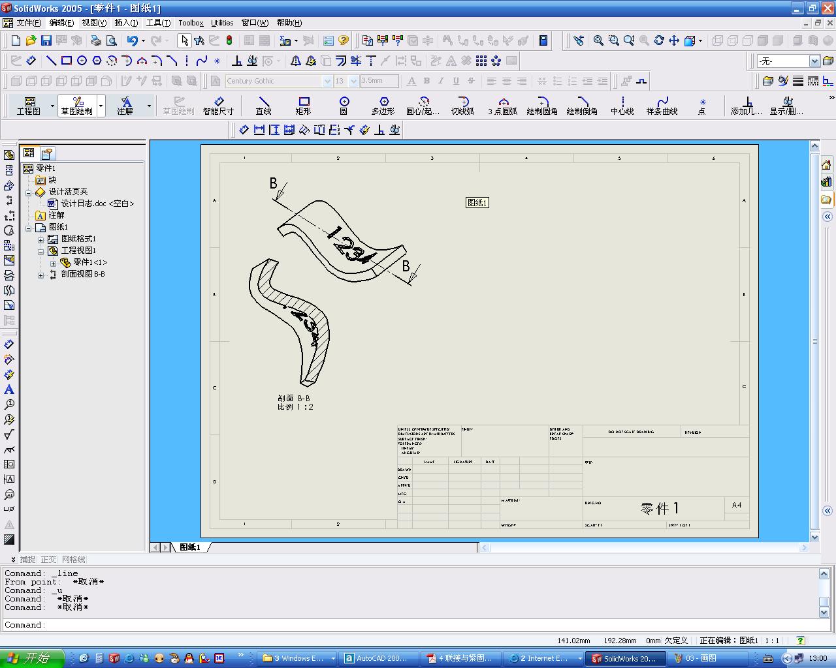Collapse the 设计活页夹 tree node
Screen dimensions: 836x668
tap(29, 192)
